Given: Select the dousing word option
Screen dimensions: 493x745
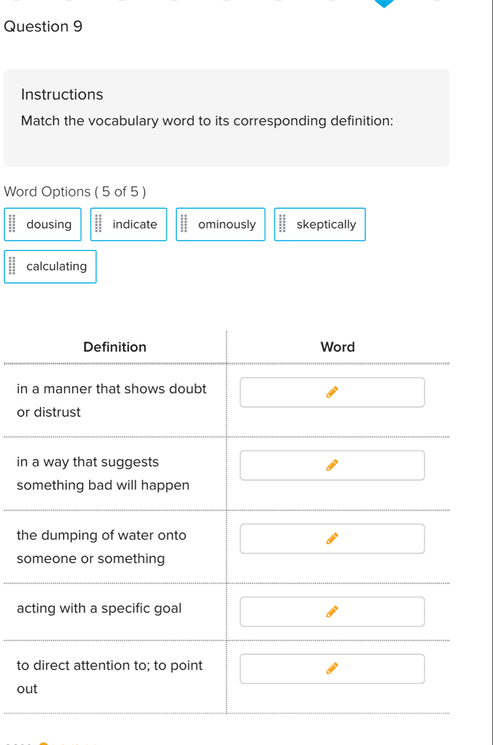Looking at the screenshot, I should tap(49, 224).
